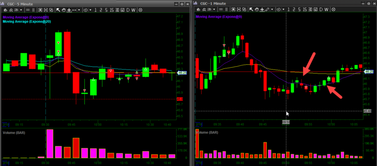Viewport: 377px width, 166px height.
Task: Click the circled X icon in 1 Minute toolbar
Action: [333, 9]
